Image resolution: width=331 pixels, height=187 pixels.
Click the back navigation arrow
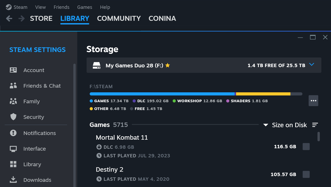point(9,18)
